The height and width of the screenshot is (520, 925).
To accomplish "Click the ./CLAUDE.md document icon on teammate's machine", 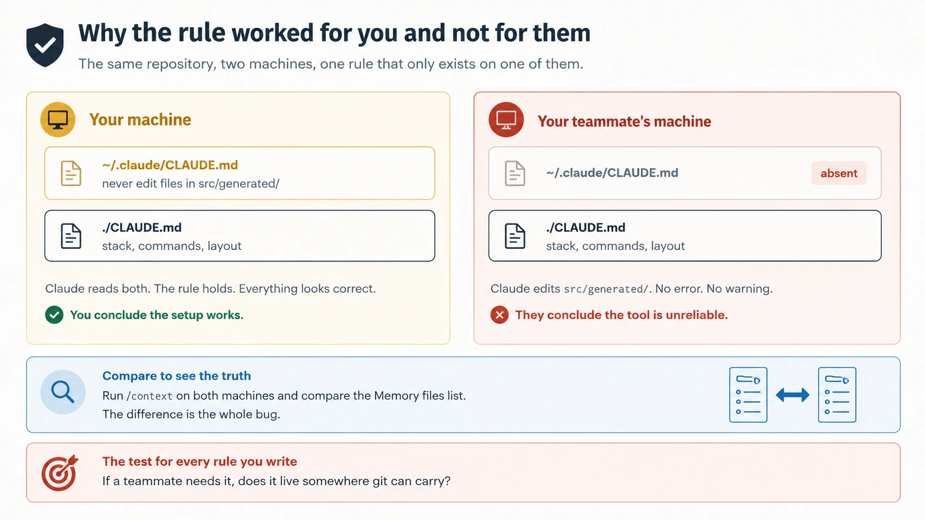I will pos(515,236).
